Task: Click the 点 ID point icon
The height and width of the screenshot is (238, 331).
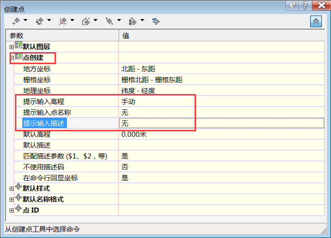Action: click(19, 208)
